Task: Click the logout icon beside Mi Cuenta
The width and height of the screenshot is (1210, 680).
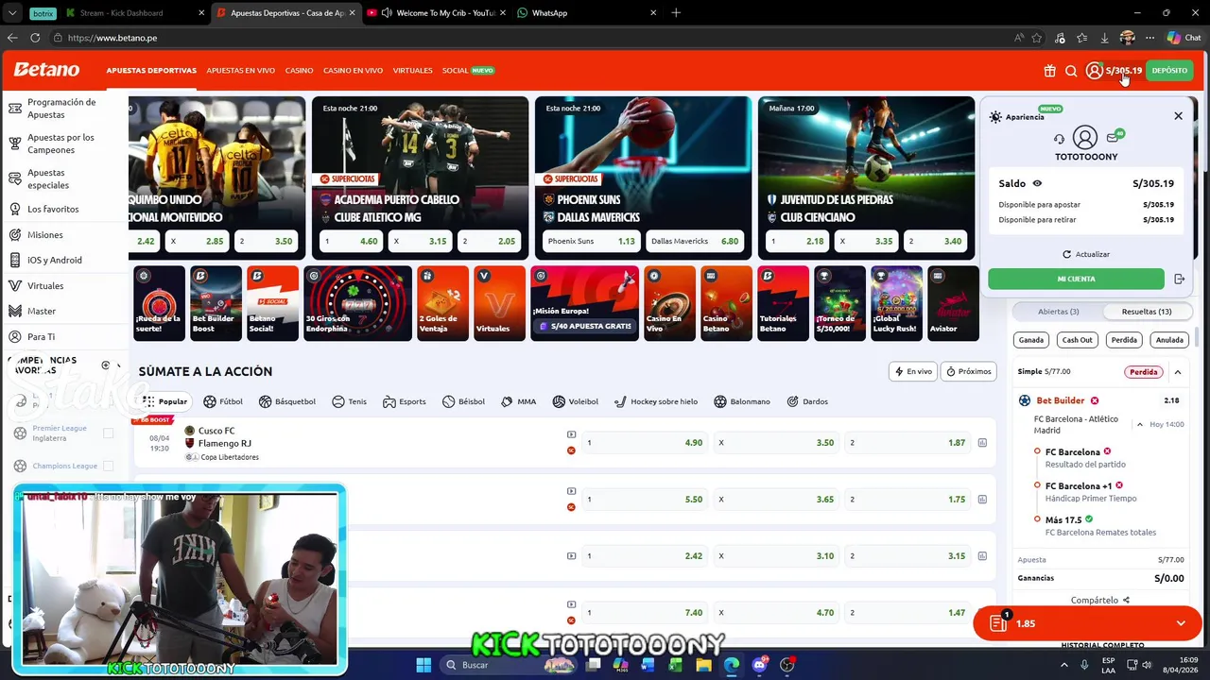Action: pos(1179,279)
